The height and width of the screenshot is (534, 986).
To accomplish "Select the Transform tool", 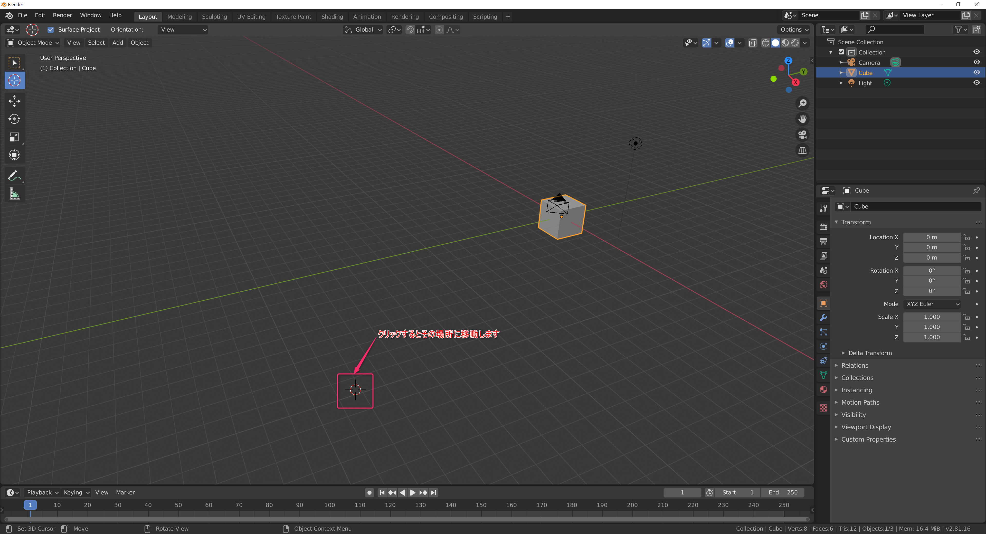I will click(x=15, y=155).
